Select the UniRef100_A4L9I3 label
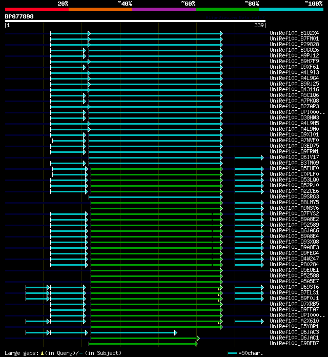The width and height of the screenshot is (328, 357). 294,72
